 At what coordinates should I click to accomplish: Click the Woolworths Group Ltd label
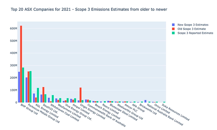coord(130,112)
